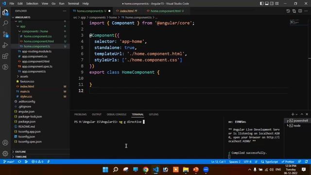Customize layout icon in title bar
The height and width of the screenshot is (175, 311).
coord(277,3)
